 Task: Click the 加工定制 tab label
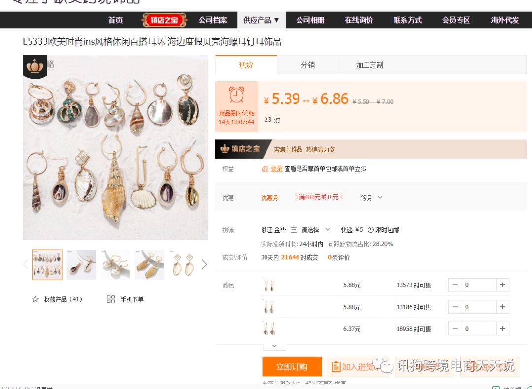click(x=369, y=65)
